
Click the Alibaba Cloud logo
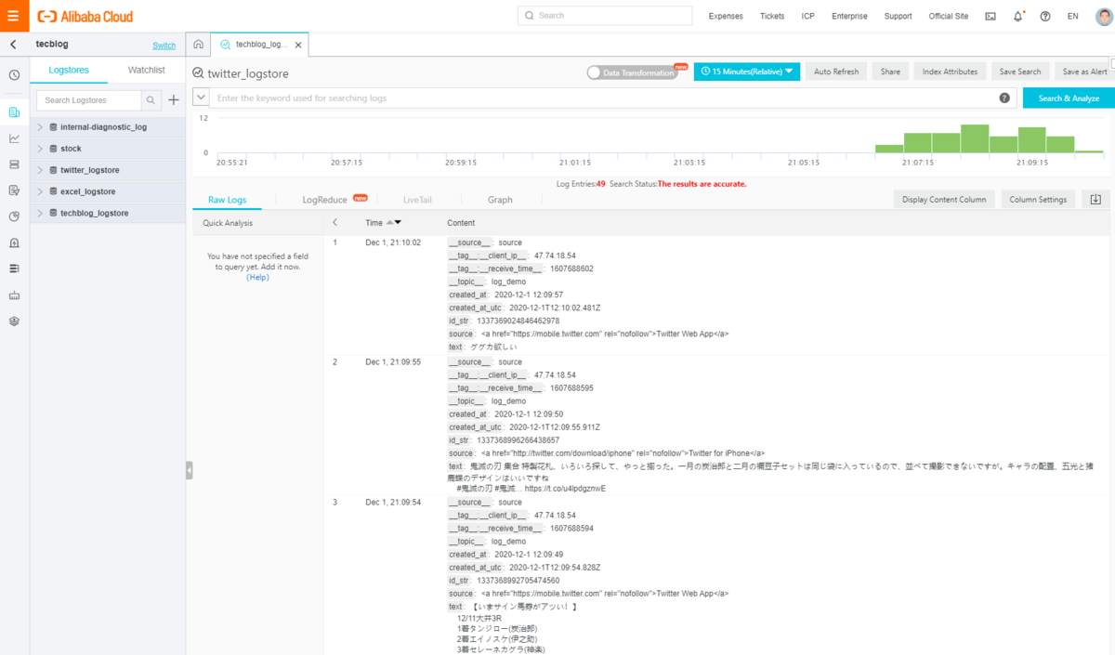point(85,16)
